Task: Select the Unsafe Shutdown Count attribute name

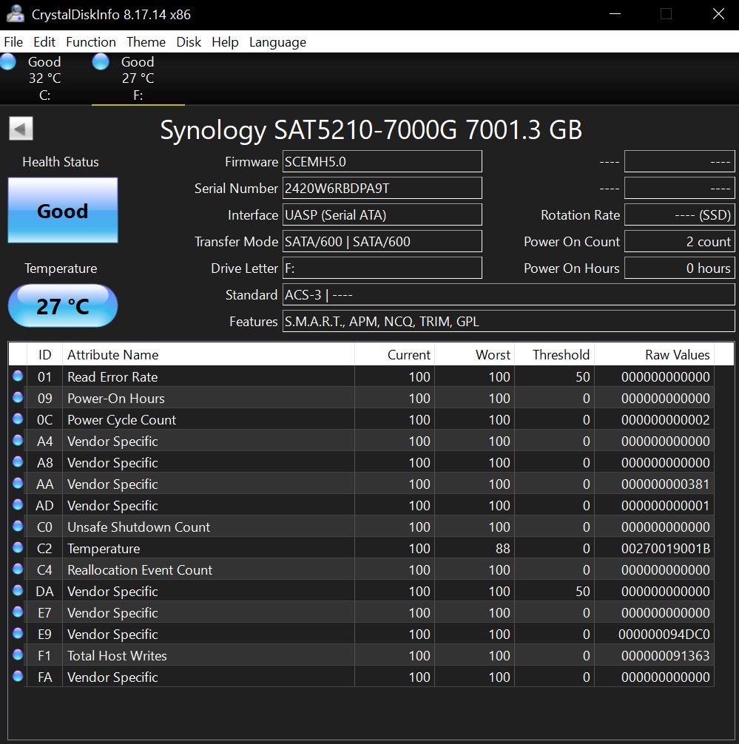Action: pos(138,527)
